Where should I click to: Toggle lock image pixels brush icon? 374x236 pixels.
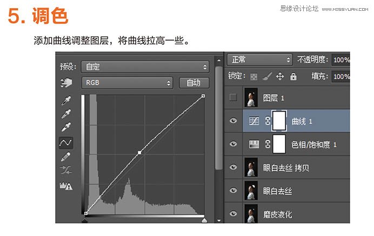point(267,76)
